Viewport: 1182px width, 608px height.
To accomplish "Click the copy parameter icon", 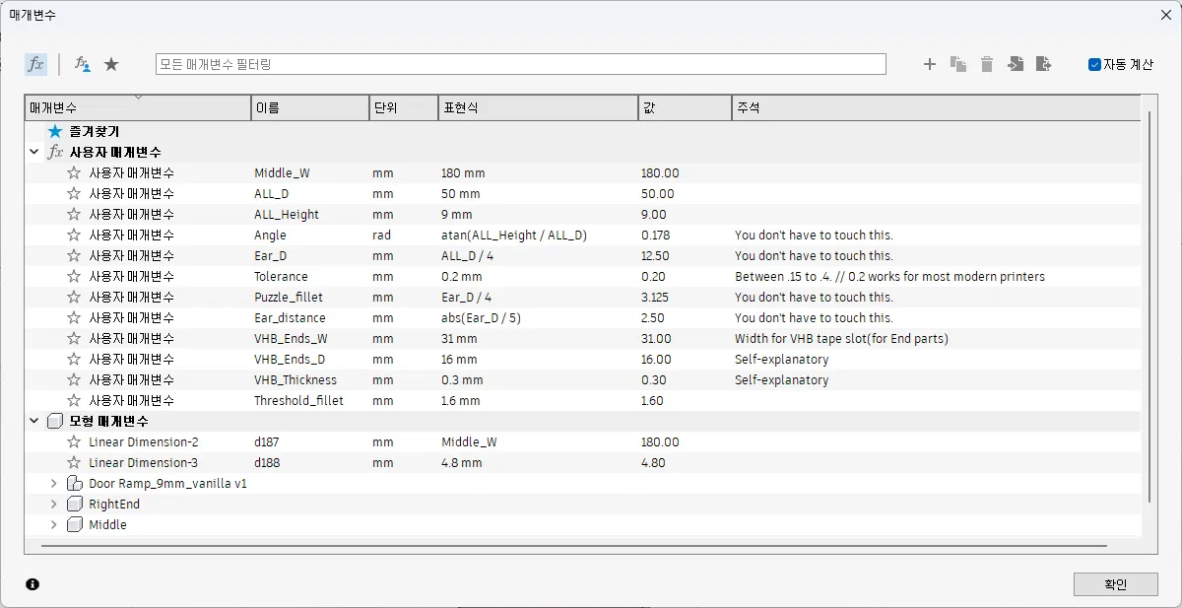I will 958,64.
